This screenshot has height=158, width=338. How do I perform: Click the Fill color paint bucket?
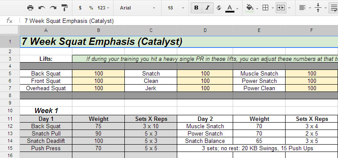pos(250,8)
